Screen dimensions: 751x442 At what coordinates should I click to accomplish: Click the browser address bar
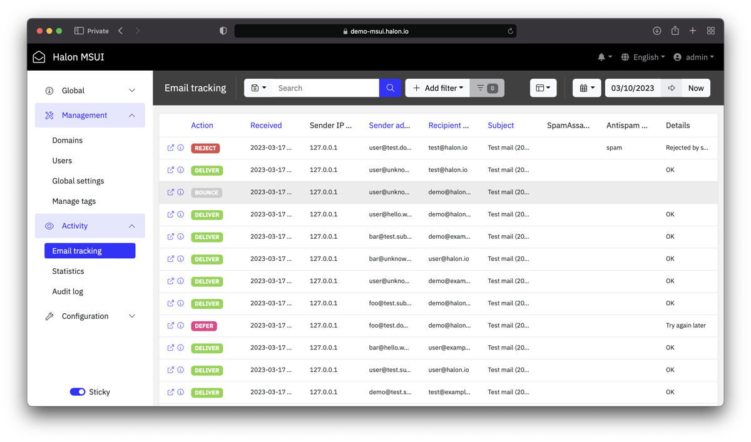tap(375, 31)
